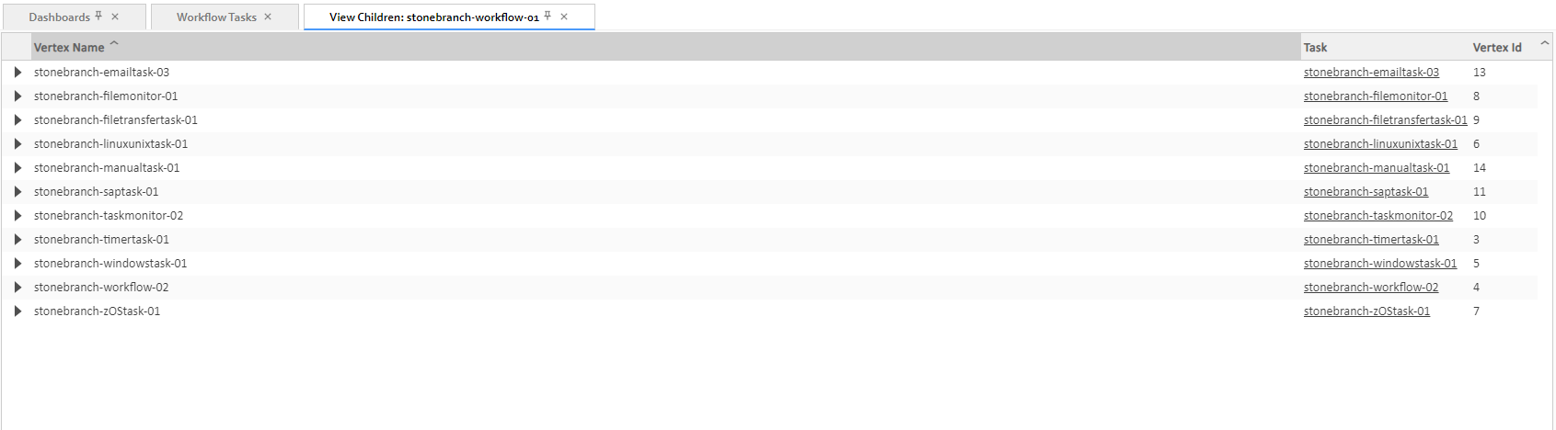Open the stonebranch-linuxunixtask-01 task link
This screenshot has height=430, width=1556.
[x=1380, y=144]
